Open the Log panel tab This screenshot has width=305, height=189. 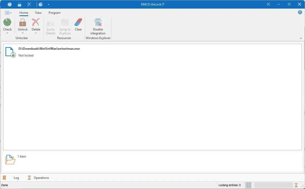pyautogui.click(x=16, y=178)
